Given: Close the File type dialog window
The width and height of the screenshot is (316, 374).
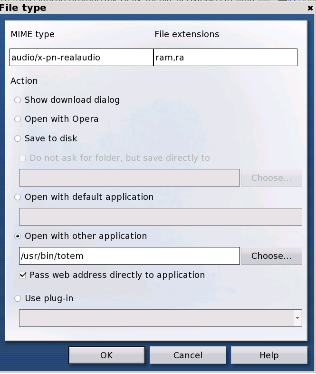Looking at the screenshot, I should point(310,8).
